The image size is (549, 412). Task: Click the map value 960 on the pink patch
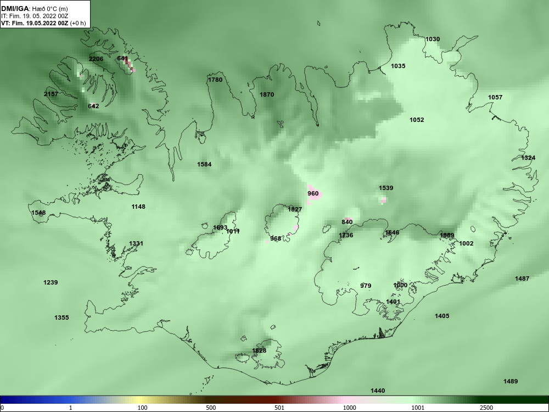pyautogui.click(x=313, y=193)
